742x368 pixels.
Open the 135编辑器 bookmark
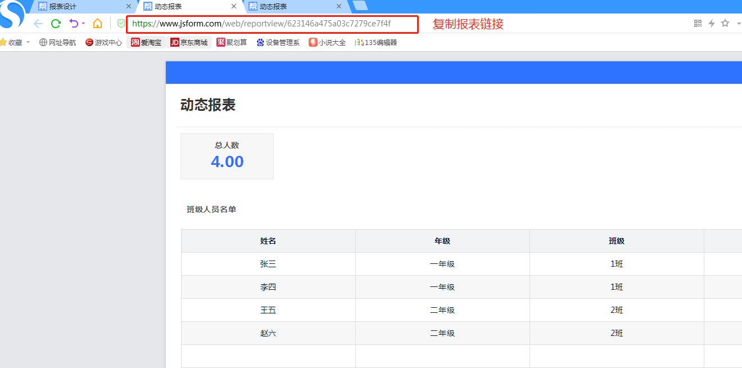point(375,42)
